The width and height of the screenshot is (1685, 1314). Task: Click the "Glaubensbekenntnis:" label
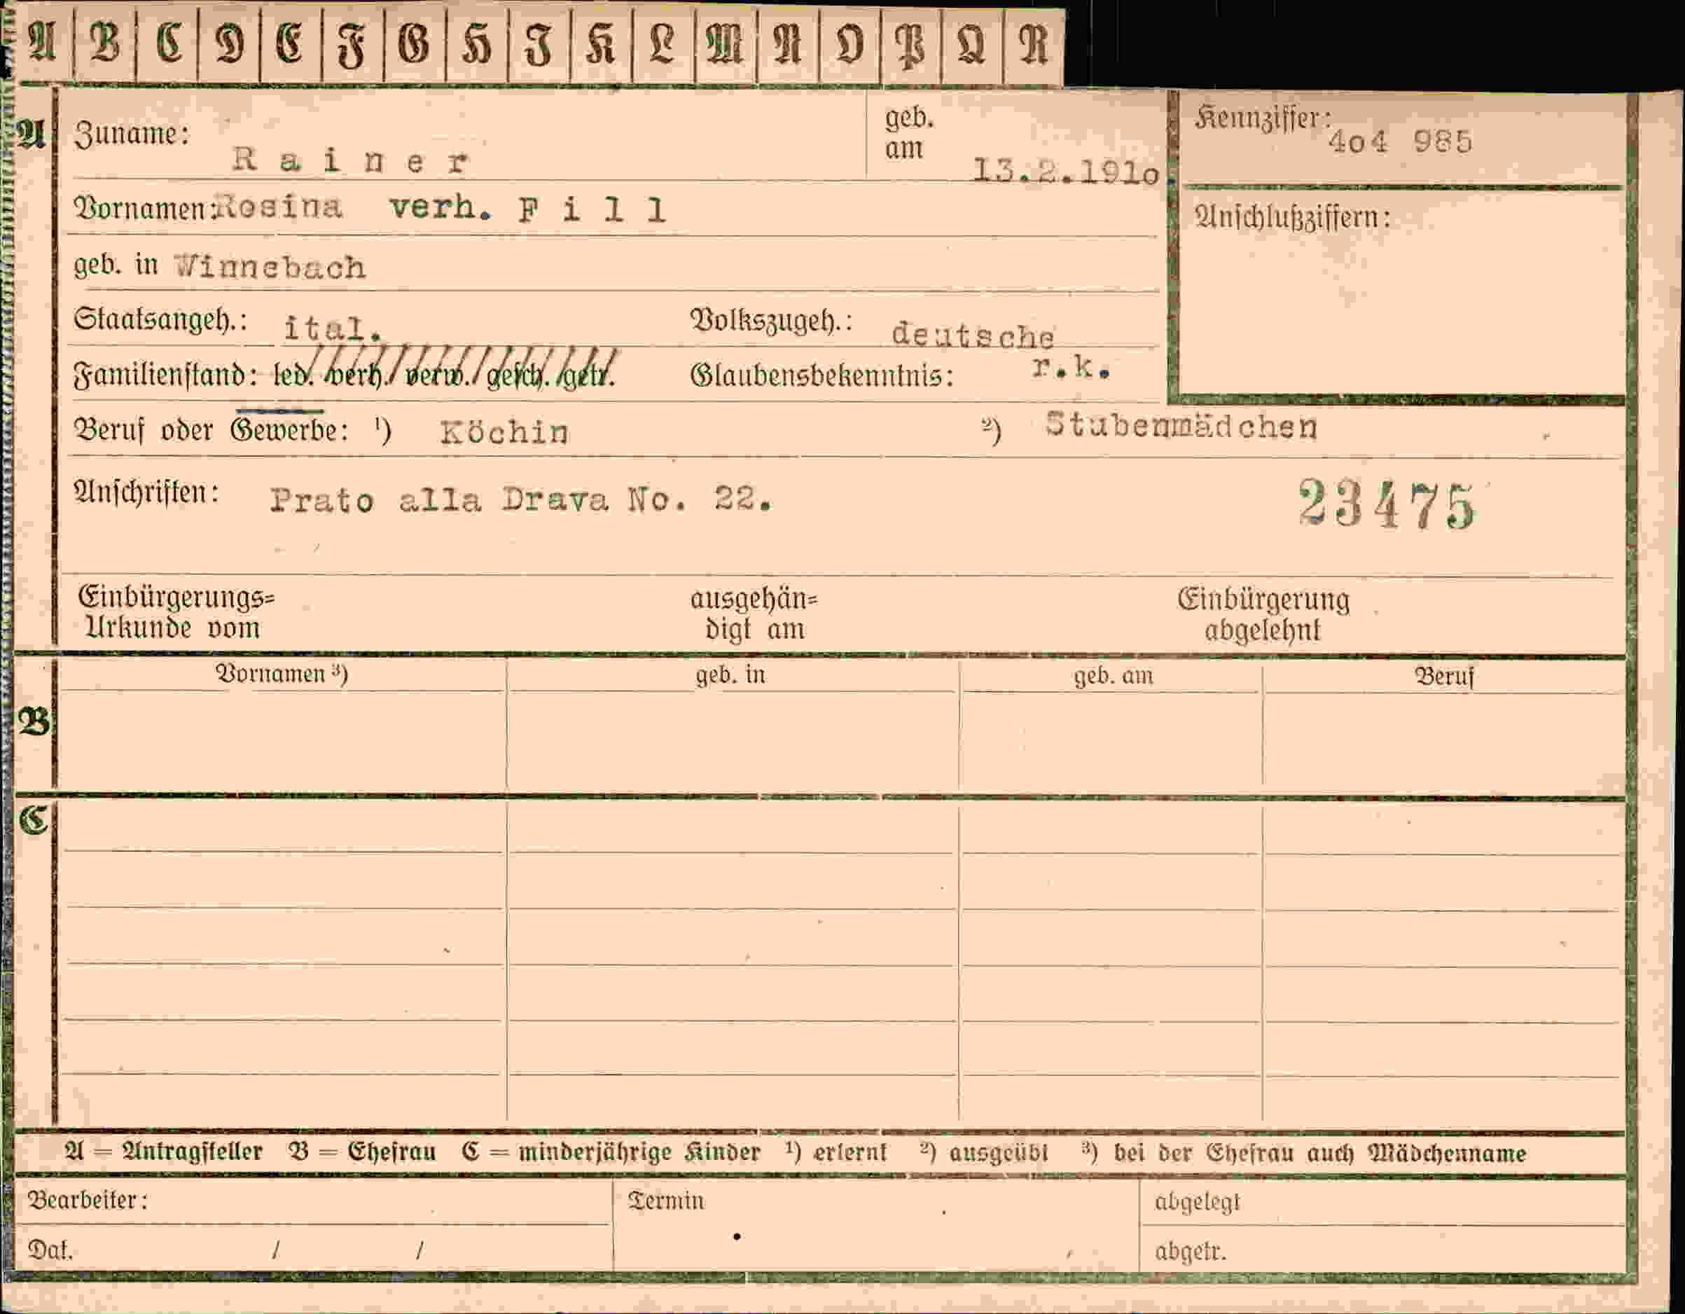point(821,375)
